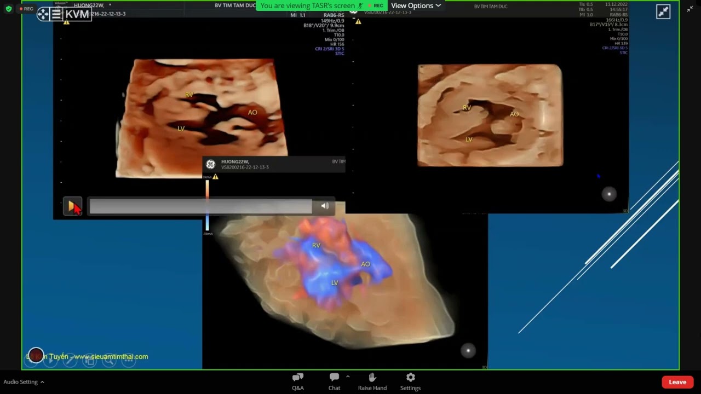Click the warning triangle below the GE logo
This screenshot has width=701, height=394.
coord(215,177)
